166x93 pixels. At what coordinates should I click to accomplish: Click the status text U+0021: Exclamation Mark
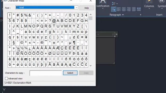click(18, 83)
